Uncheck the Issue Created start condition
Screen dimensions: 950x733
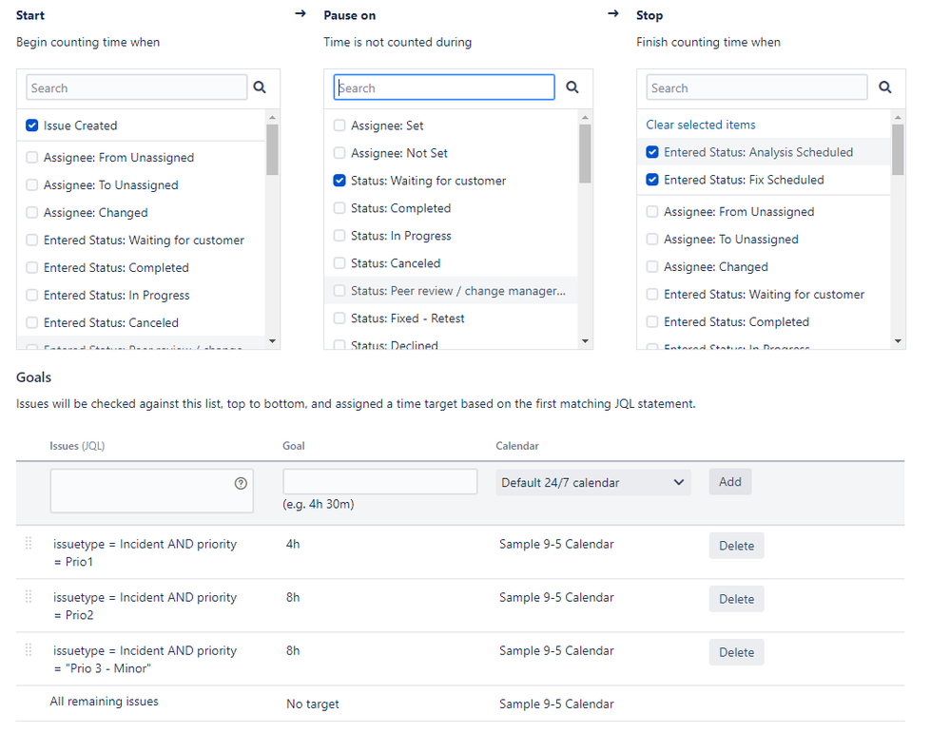[32, 125]
